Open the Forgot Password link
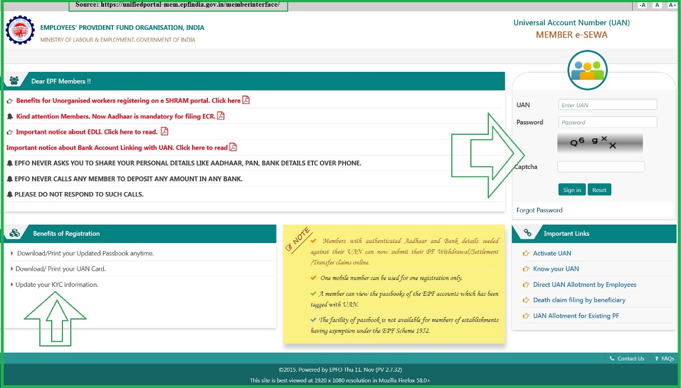Screen dimensions: 681x388 (x=539, y=210)
